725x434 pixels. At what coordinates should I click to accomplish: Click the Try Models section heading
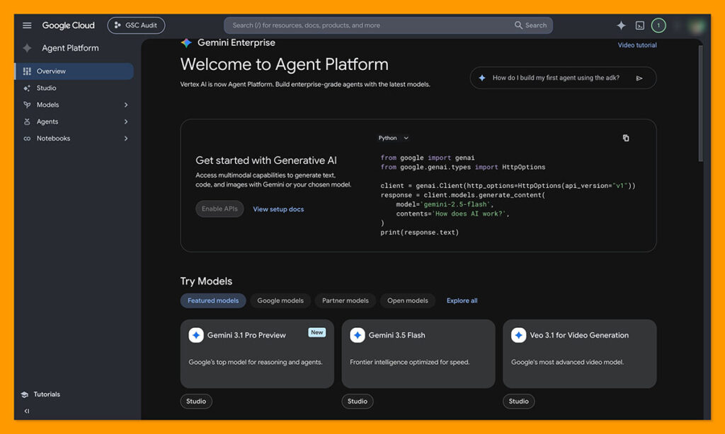tap(206, 281)
